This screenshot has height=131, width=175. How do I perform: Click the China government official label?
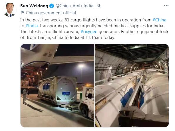click(51, 13)
